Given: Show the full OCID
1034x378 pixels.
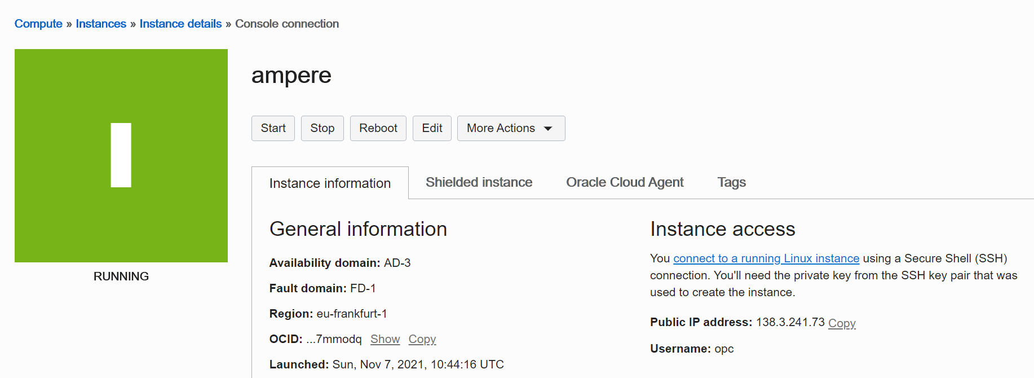Looking at the screenshot, I should (385, 339).
